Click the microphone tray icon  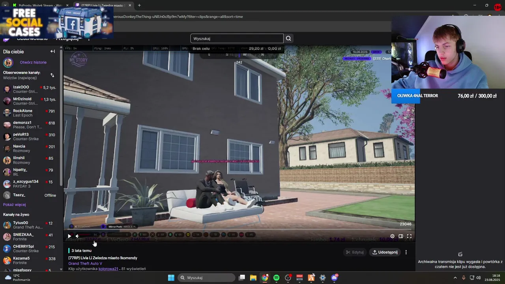(464, 278)
